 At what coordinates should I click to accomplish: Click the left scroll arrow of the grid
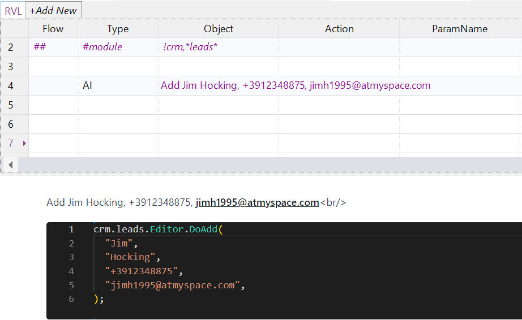click(10, 165)
